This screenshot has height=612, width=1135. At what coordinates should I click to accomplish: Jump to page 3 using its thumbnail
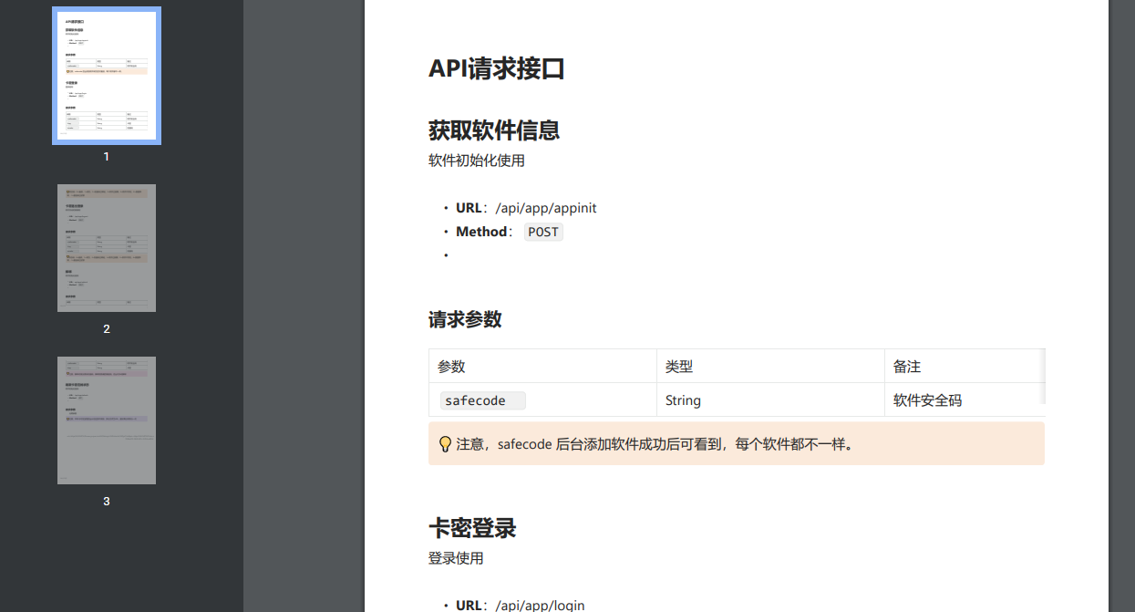[106, 420]
